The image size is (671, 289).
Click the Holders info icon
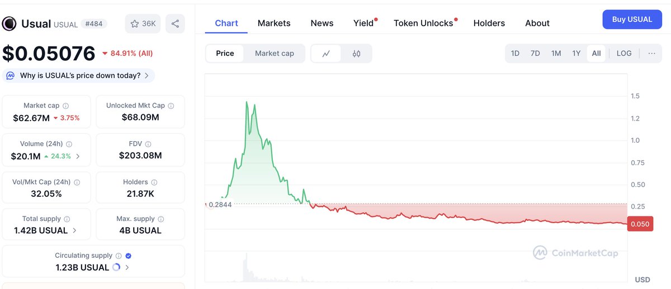coord(154,182)
